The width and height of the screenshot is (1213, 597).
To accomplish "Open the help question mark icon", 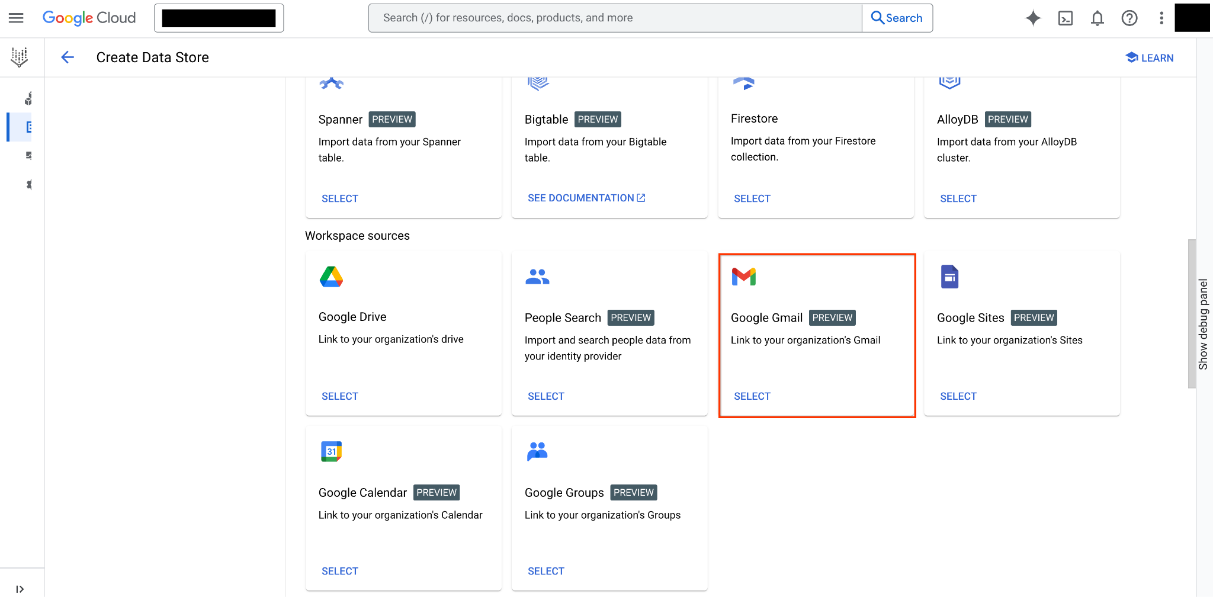I will 1129,18.
